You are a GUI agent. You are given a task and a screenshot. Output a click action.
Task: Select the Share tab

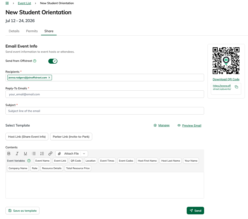(49, 31)
